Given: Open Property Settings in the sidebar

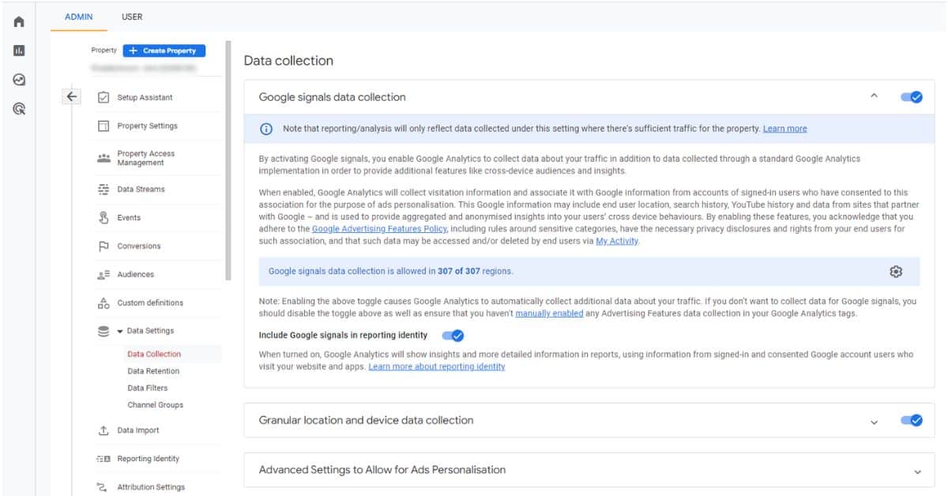Looking at the screenshot, I should (x=147, y=126).
